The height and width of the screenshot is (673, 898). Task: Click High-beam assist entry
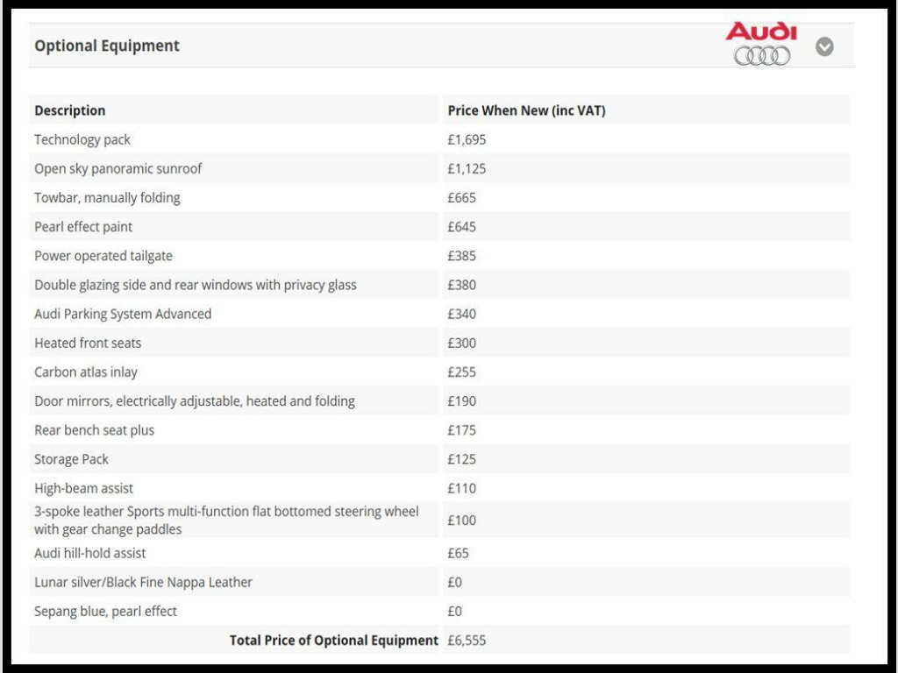[x=84, y=488]
